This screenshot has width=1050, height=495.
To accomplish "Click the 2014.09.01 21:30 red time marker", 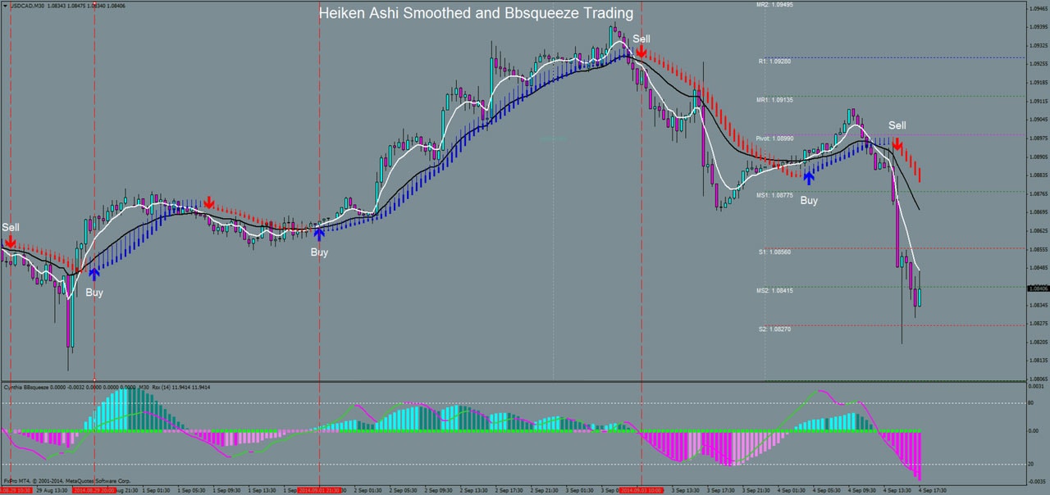I will tap(318, 490).
